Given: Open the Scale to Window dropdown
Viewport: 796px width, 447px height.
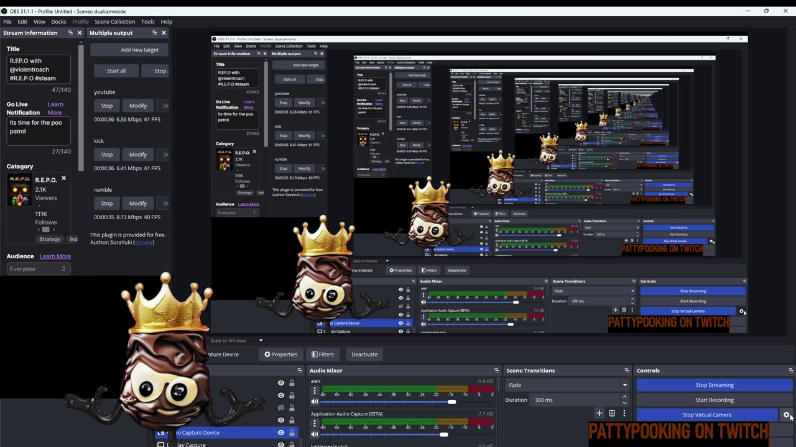Looking at the screenshot, I should [237, 340].
